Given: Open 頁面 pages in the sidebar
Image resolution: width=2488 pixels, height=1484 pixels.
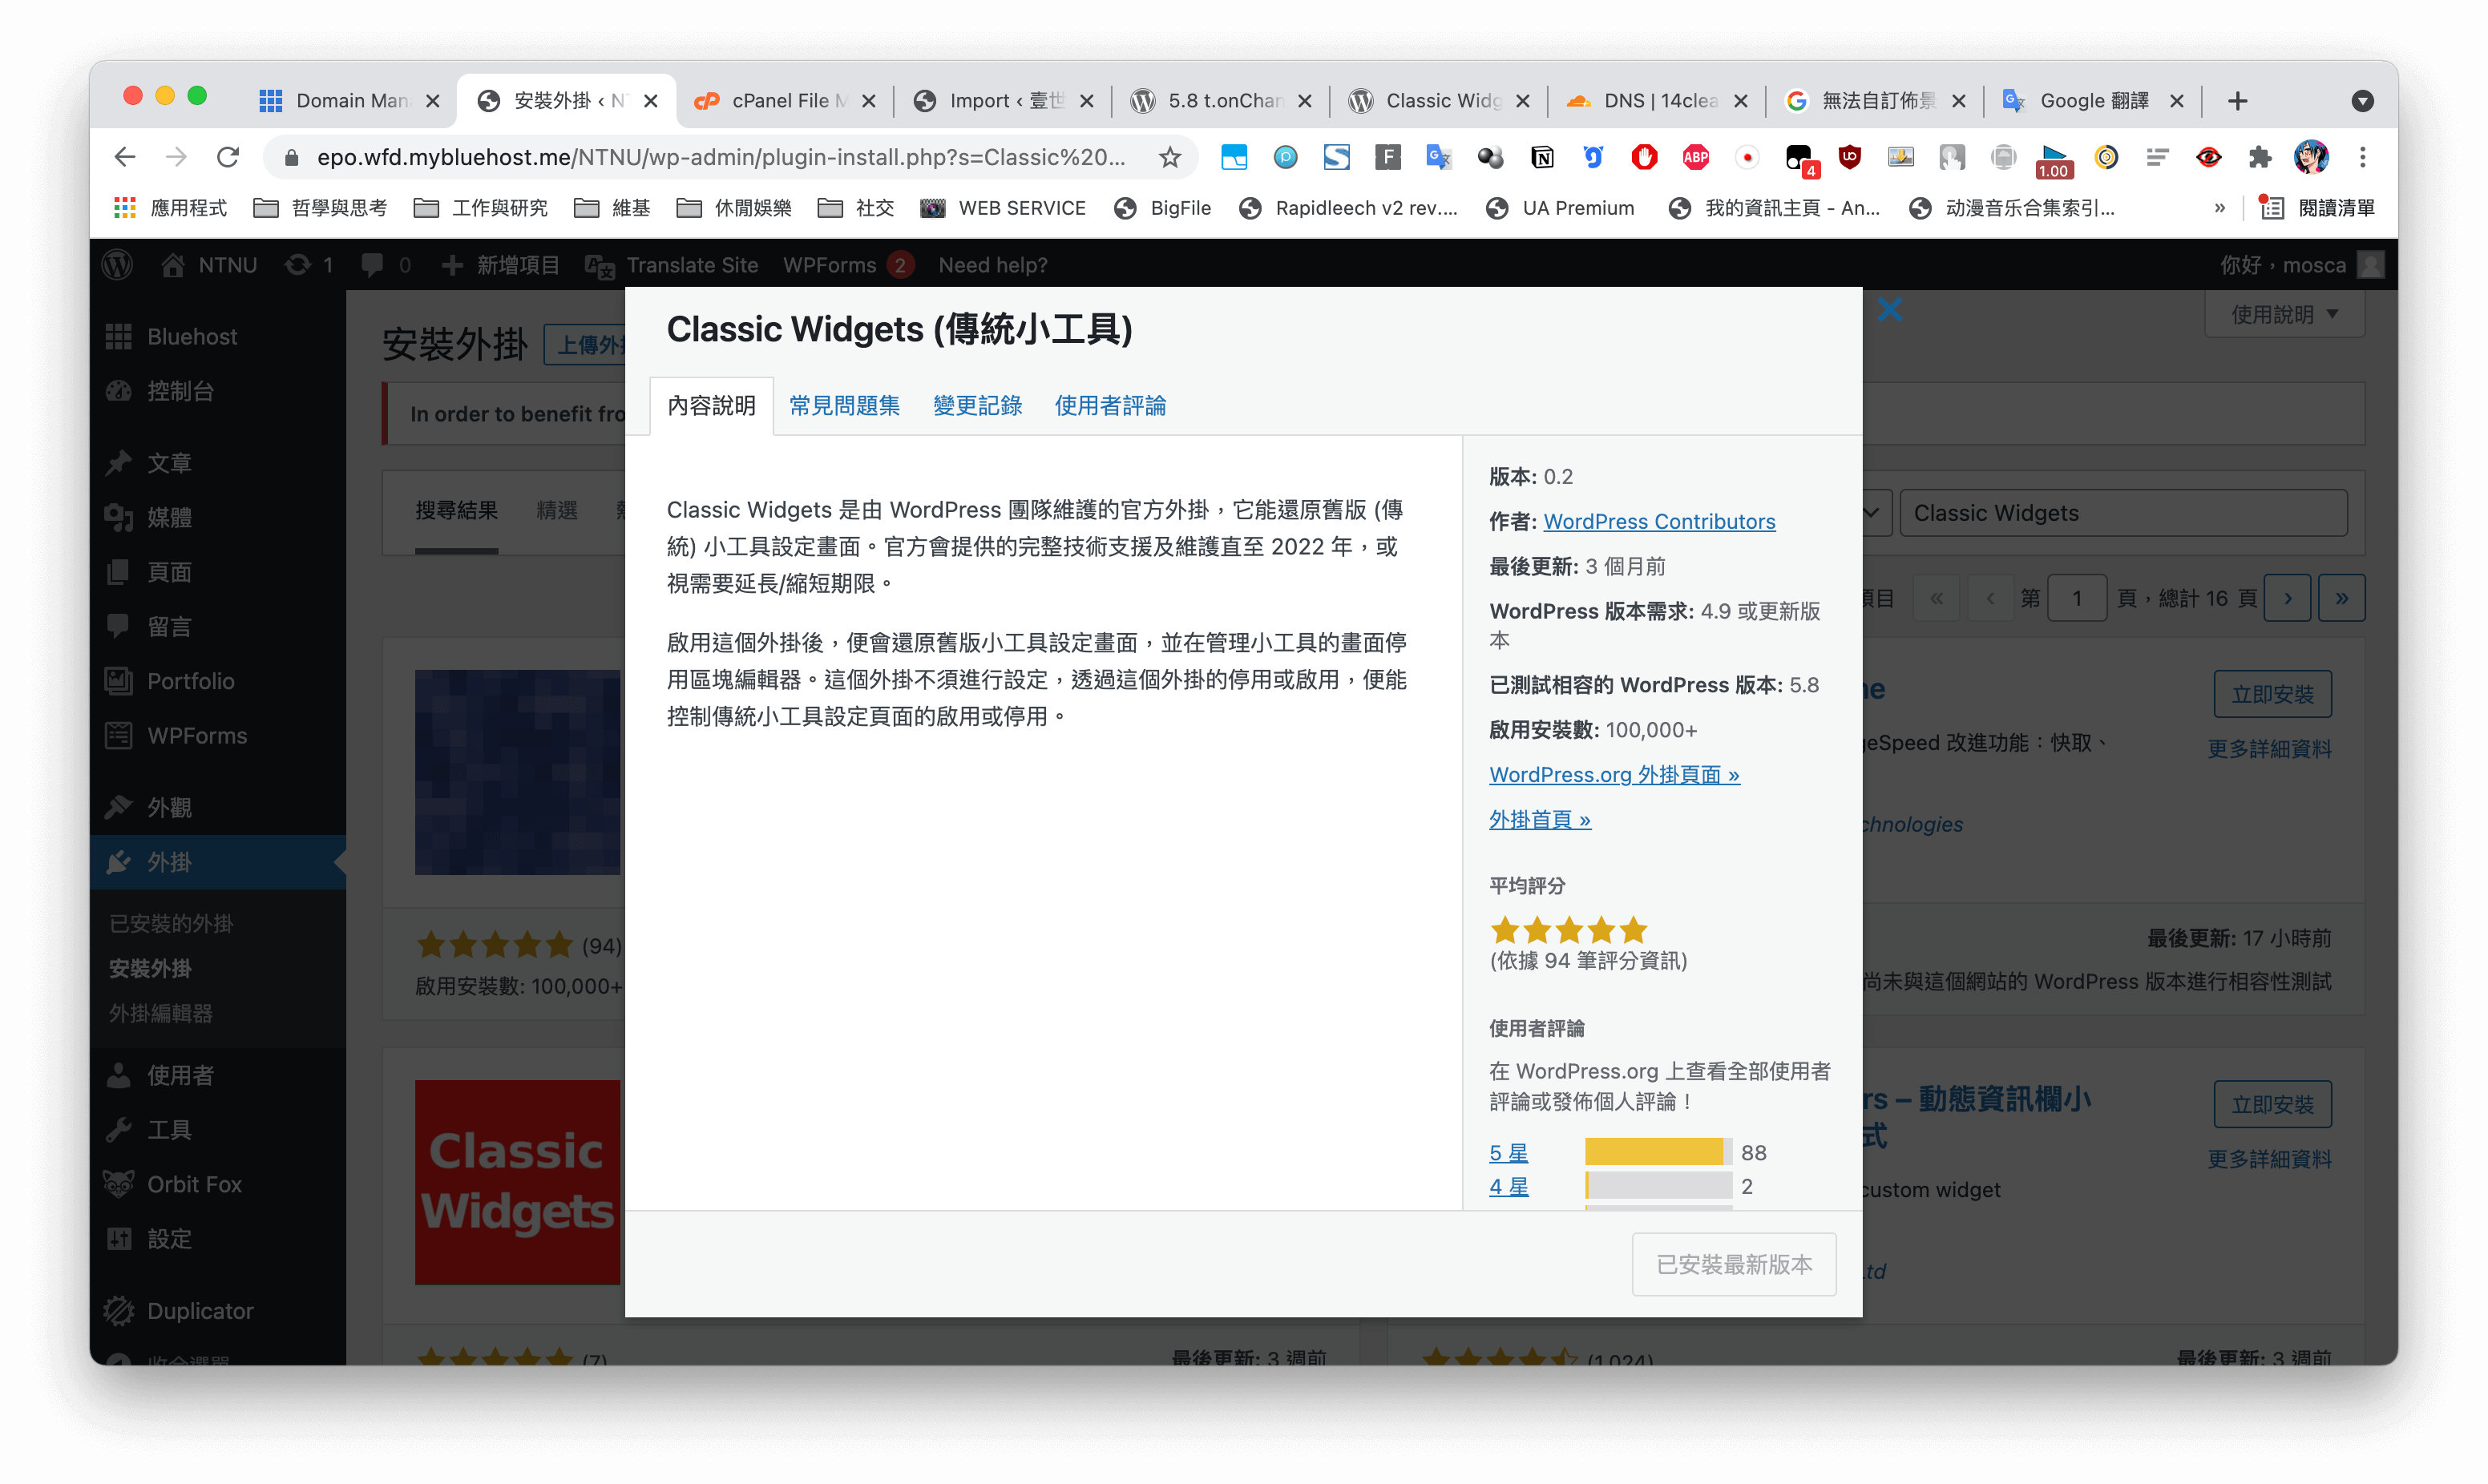Looking at the screenshot, I should point(169,572).
